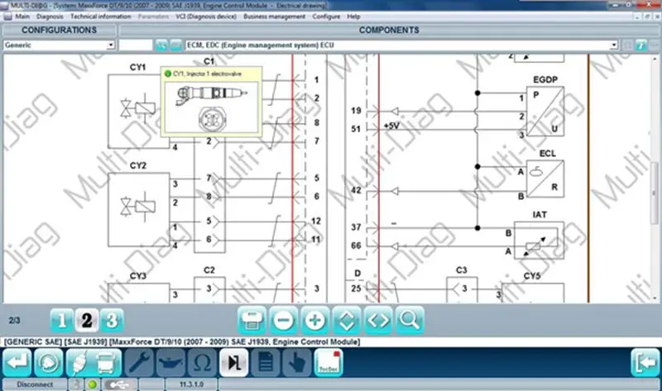Click the 2/3 page indicator
This screenshot has height=391, width=662.
[x=14, y=321]
